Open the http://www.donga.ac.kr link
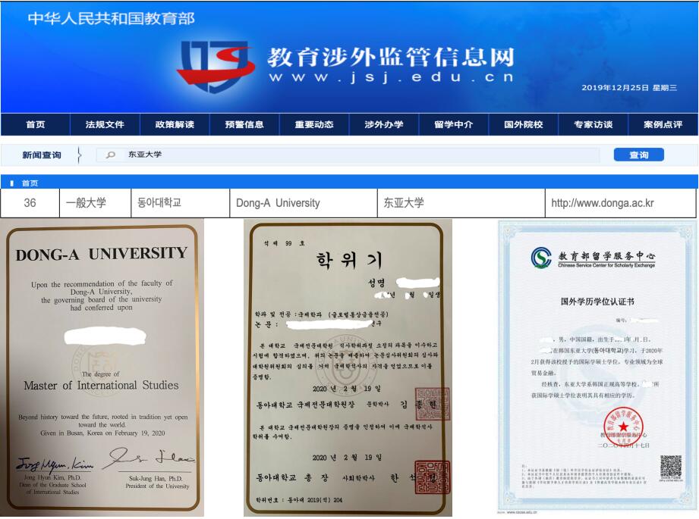 [603, 203]
